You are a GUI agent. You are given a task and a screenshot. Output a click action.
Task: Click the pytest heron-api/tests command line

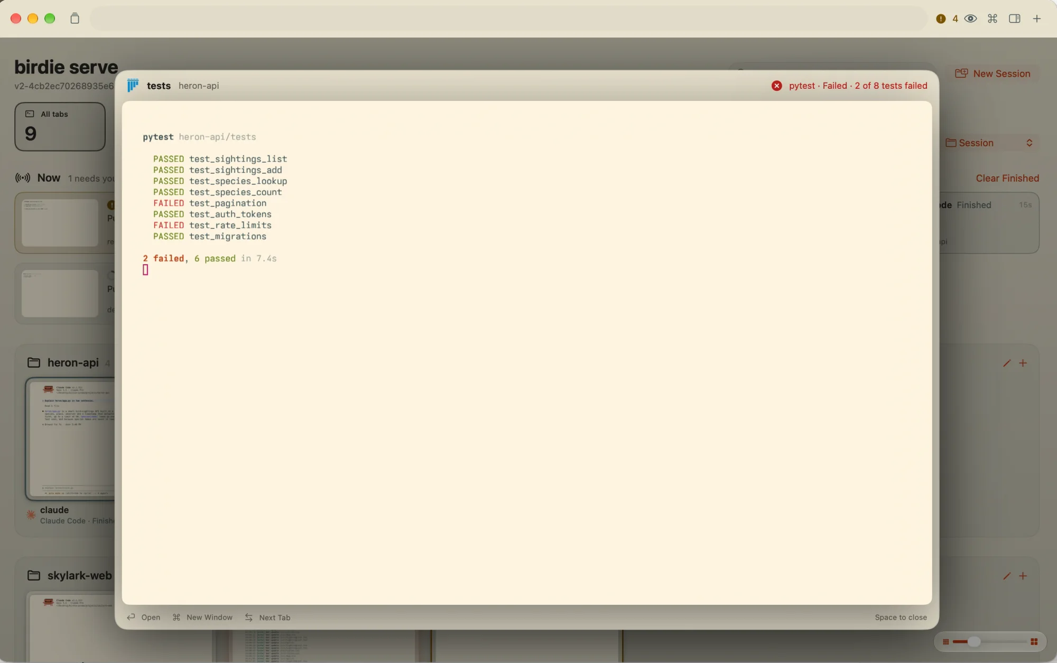[x=199, y=137]
